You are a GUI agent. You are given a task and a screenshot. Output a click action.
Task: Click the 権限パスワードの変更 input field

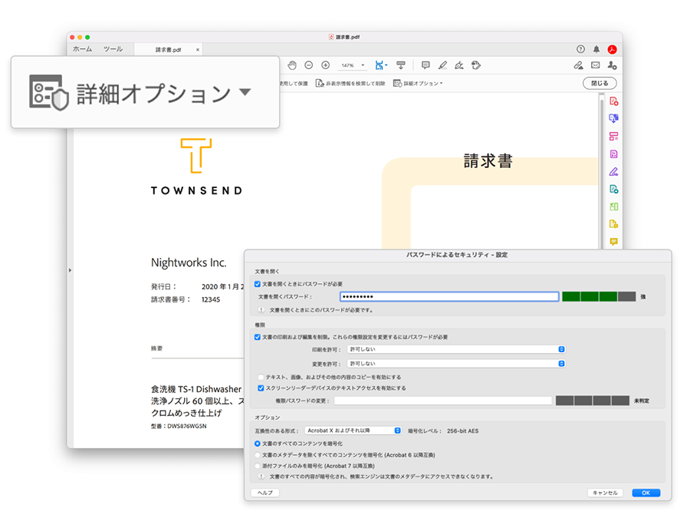(x=442, y=401)
